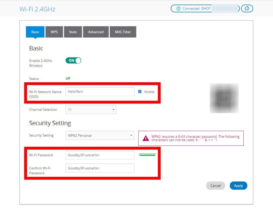Click the UP status text
273x210 pixels.
tap(67, 79)
